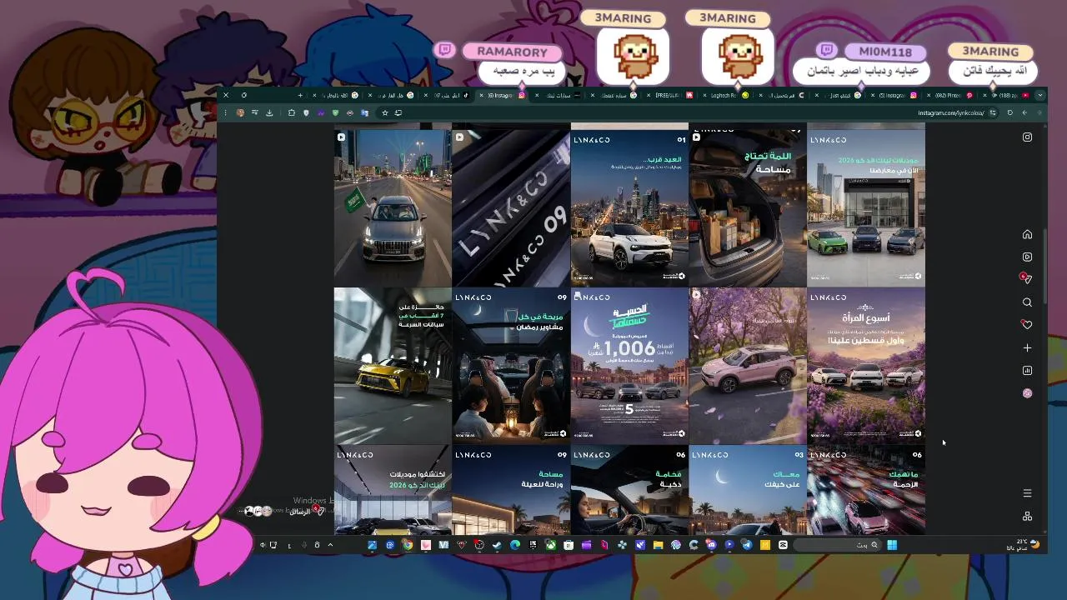Open the pink car with purple trees post
The height and width of the screenshot is (600, 1067).
pos(748,366)
